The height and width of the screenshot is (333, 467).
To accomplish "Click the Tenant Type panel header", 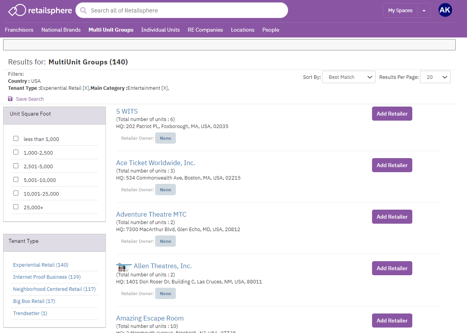I will (54, 243).
